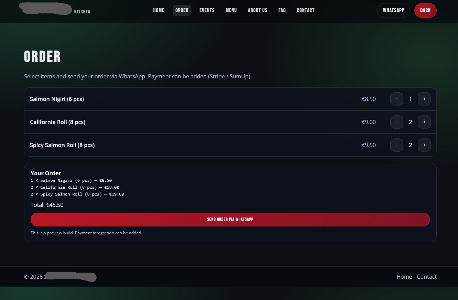Select the EVENTS navigation item
The height and width of the screenshot is (300, 458).
point(207,10)
